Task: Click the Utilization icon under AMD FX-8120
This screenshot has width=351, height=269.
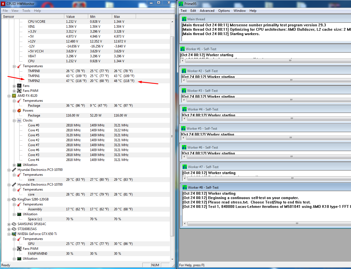Action: [x=19, y=165]
